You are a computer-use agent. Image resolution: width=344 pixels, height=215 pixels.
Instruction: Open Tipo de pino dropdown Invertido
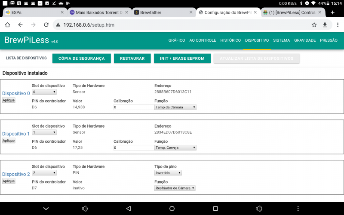(168, 173)
